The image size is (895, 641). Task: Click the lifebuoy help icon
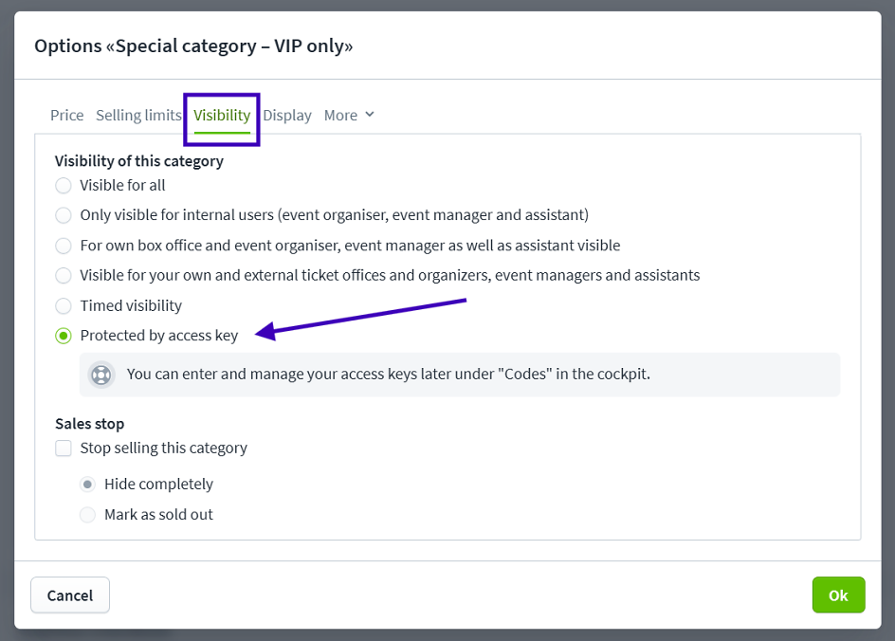pos(101,375)
